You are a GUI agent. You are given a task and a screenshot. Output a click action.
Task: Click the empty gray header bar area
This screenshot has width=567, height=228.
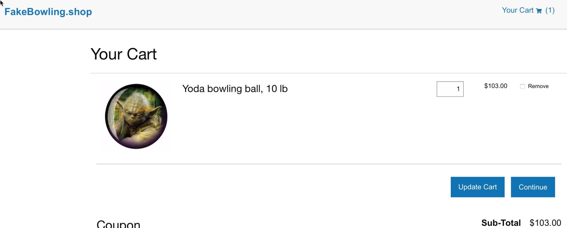[x=283, y=14]
